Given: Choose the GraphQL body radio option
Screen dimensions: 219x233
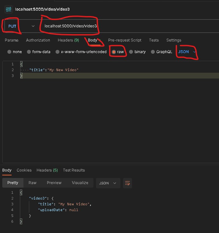Looking at the screenshot, I should 153,52.
